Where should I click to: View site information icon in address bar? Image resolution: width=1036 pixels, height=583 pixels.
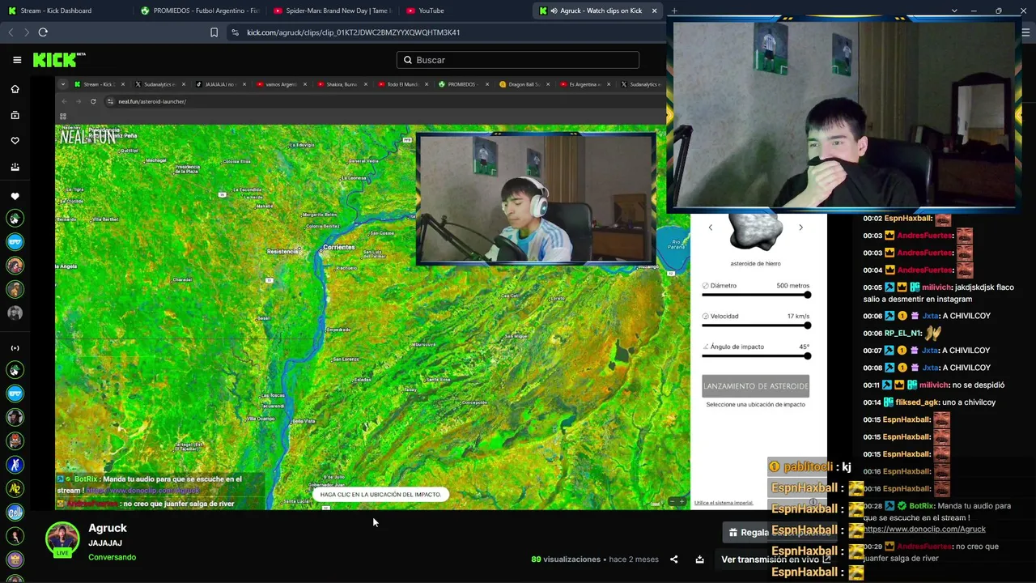pyautogui.click(x=235, y=32)
